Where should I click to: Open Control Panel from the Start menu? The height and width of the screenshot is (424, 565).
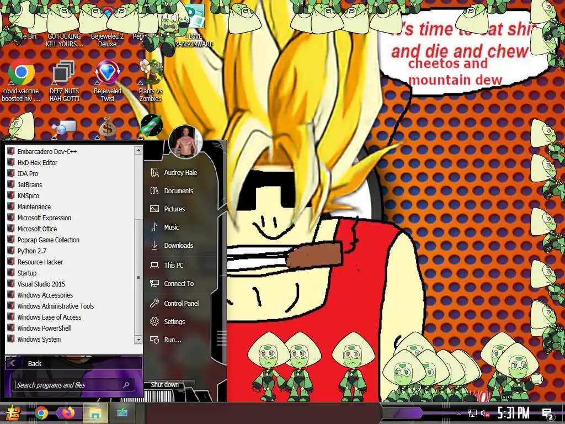coord(181,304)
